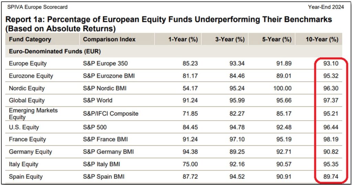Screen dimensions: 352x185
Task: Click the Report 1a title heading
Action: pos(168,24)
